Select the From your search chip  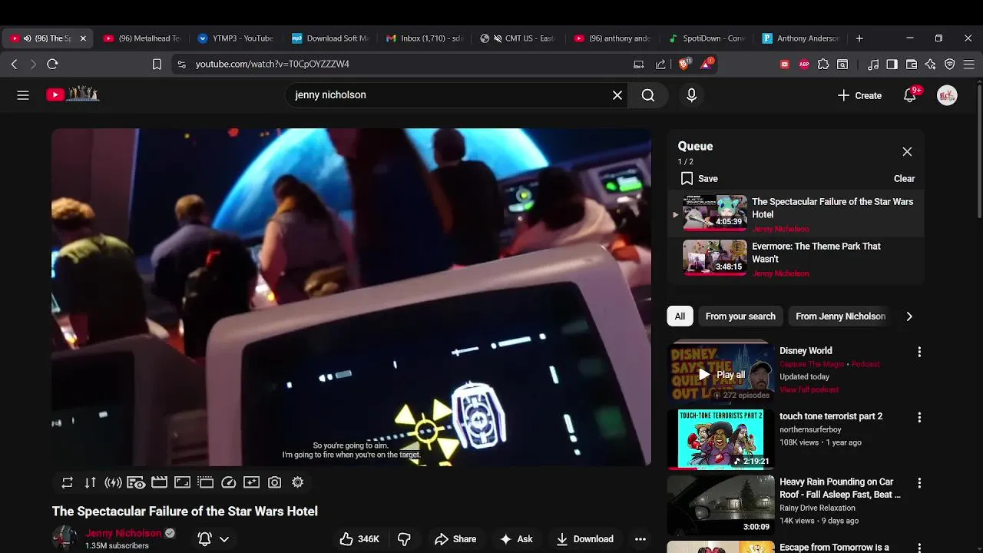click(740, 316)
